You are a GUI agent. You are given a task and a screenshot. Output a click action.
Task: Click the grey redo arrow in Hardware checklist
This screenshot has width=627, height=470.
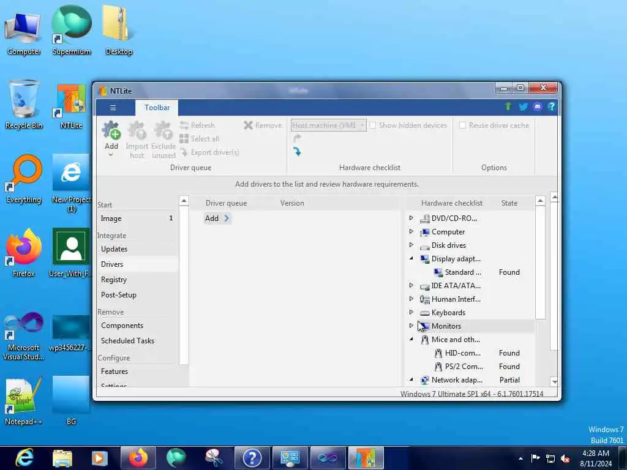[297, 138]
